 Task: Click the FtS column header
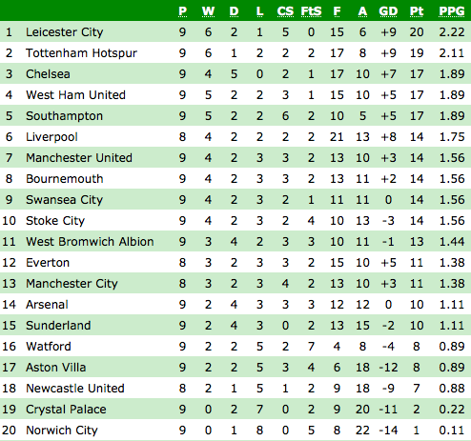coord(311,11)
